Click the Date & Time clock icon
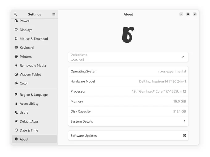Image resolution: width=210 pixels, height=157 pixels. click(16, 130)
